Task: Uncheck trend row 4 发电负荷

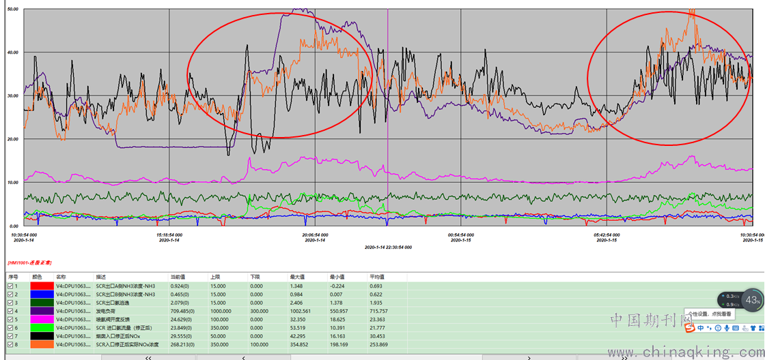Action: [x=10, y=311]
